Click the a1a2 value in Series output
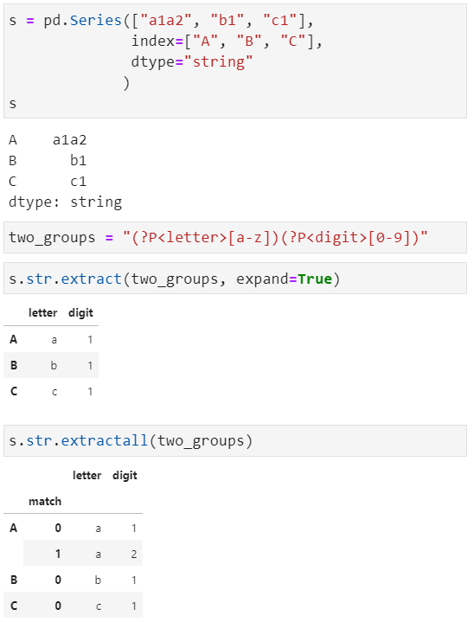Image resolution: width=474 pixels, height=622 pixels. (x=69, y=140)
